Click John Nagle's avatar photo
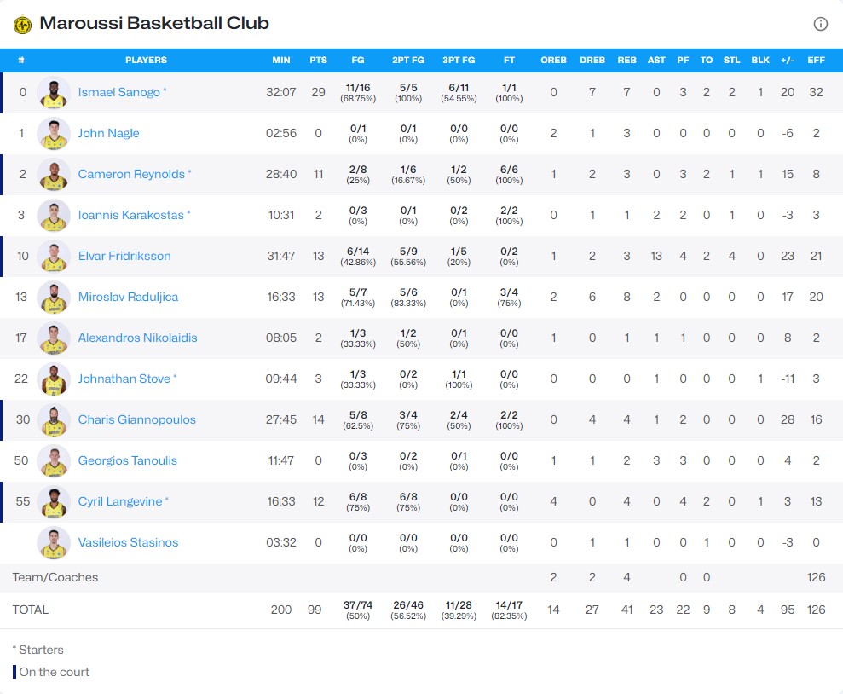Screen dimensions: 843x694 (54, 134)
